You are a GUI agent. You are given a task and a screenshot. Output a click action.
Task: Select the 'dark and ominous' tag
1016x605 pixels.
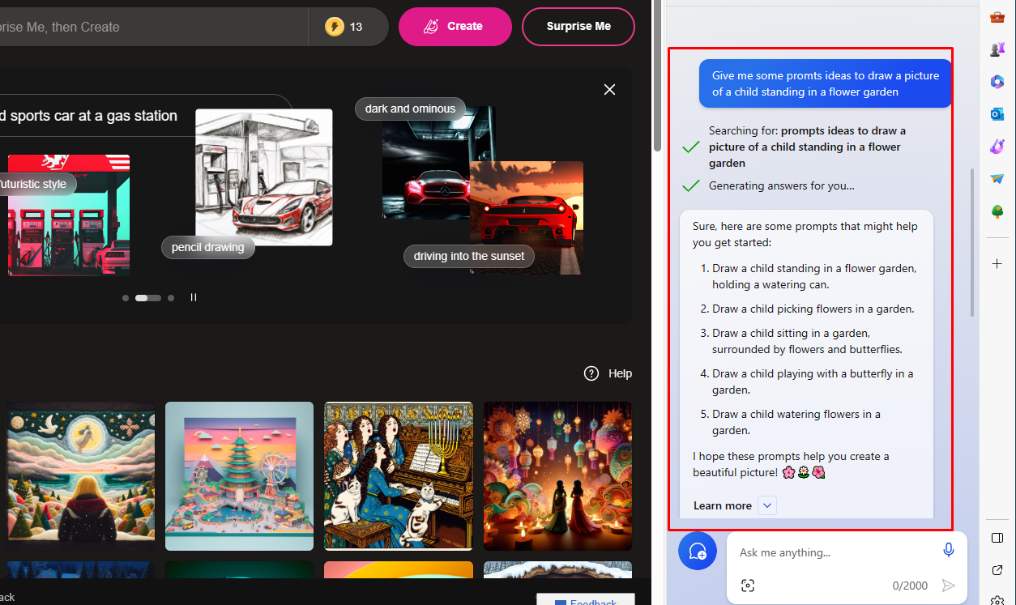point(411,109)
